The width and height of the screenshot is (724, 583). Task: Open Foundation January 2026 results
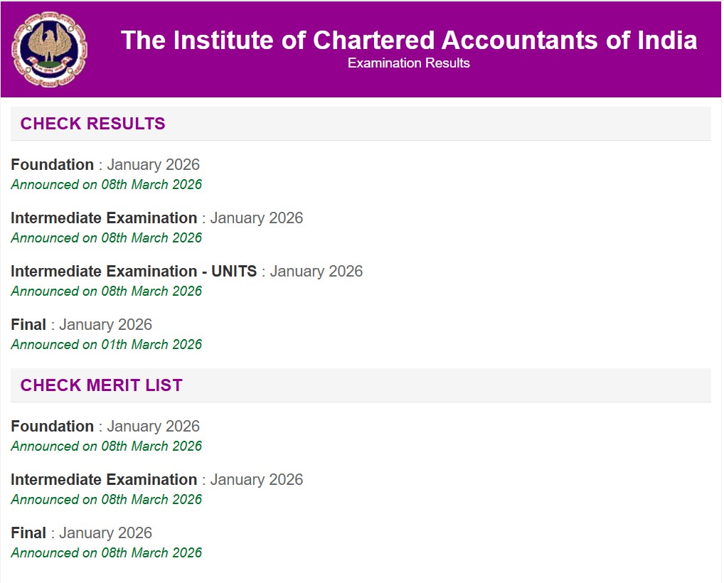coord(105,164)
